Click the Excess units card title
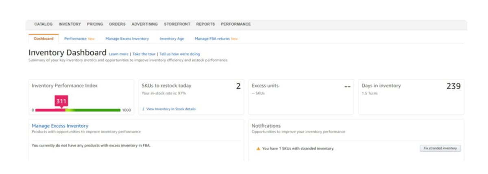This screenshot has height=174, width=488. pos(265,86)
